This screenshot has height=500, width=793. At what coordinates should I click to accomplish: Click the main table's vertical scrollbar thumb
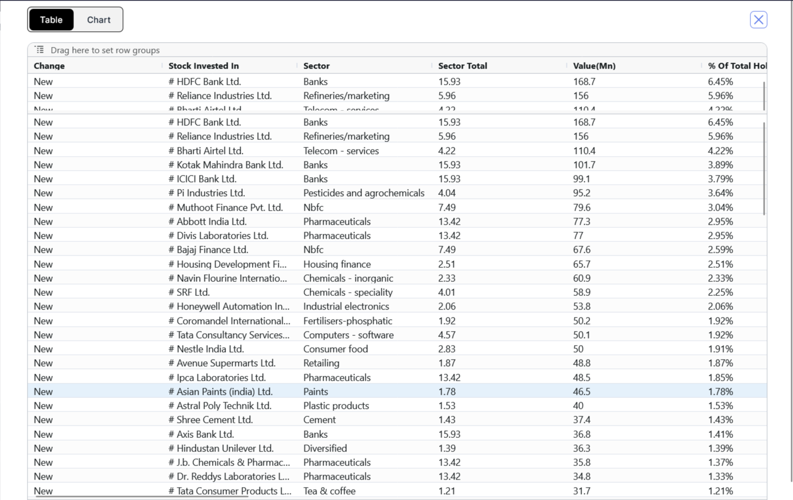(764, 168)
